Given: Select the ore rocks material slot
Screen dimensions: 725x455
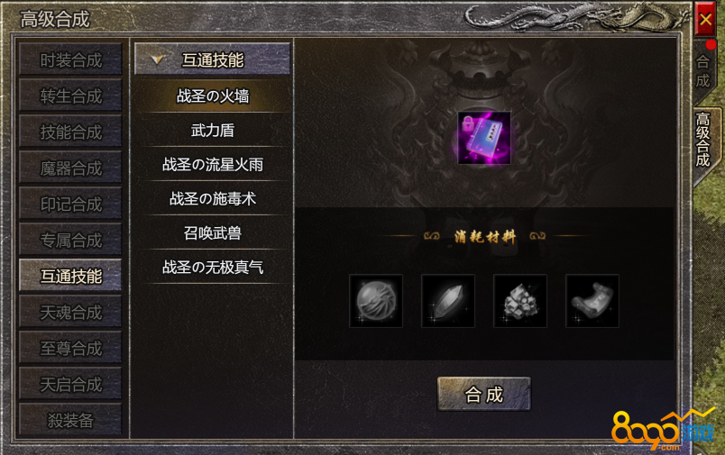Looking at the screenshot, I should pyautogui.click(x=520, y=301).
